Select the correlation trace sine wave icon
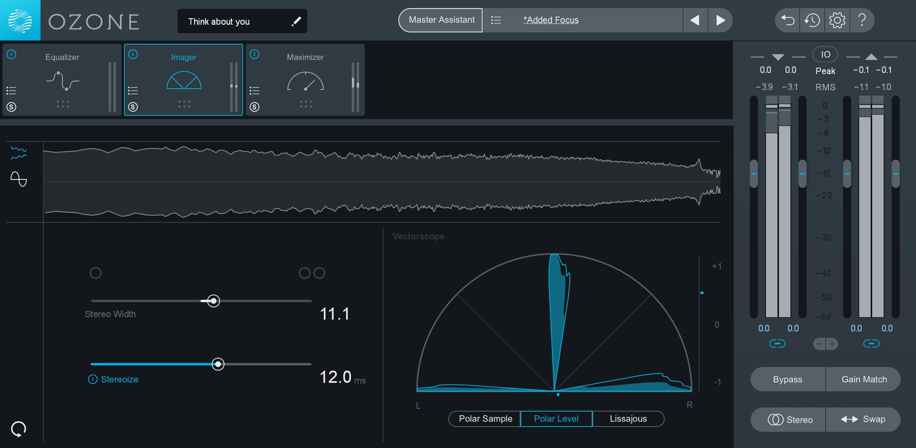 pyautogui.click(x=19, y=179)
